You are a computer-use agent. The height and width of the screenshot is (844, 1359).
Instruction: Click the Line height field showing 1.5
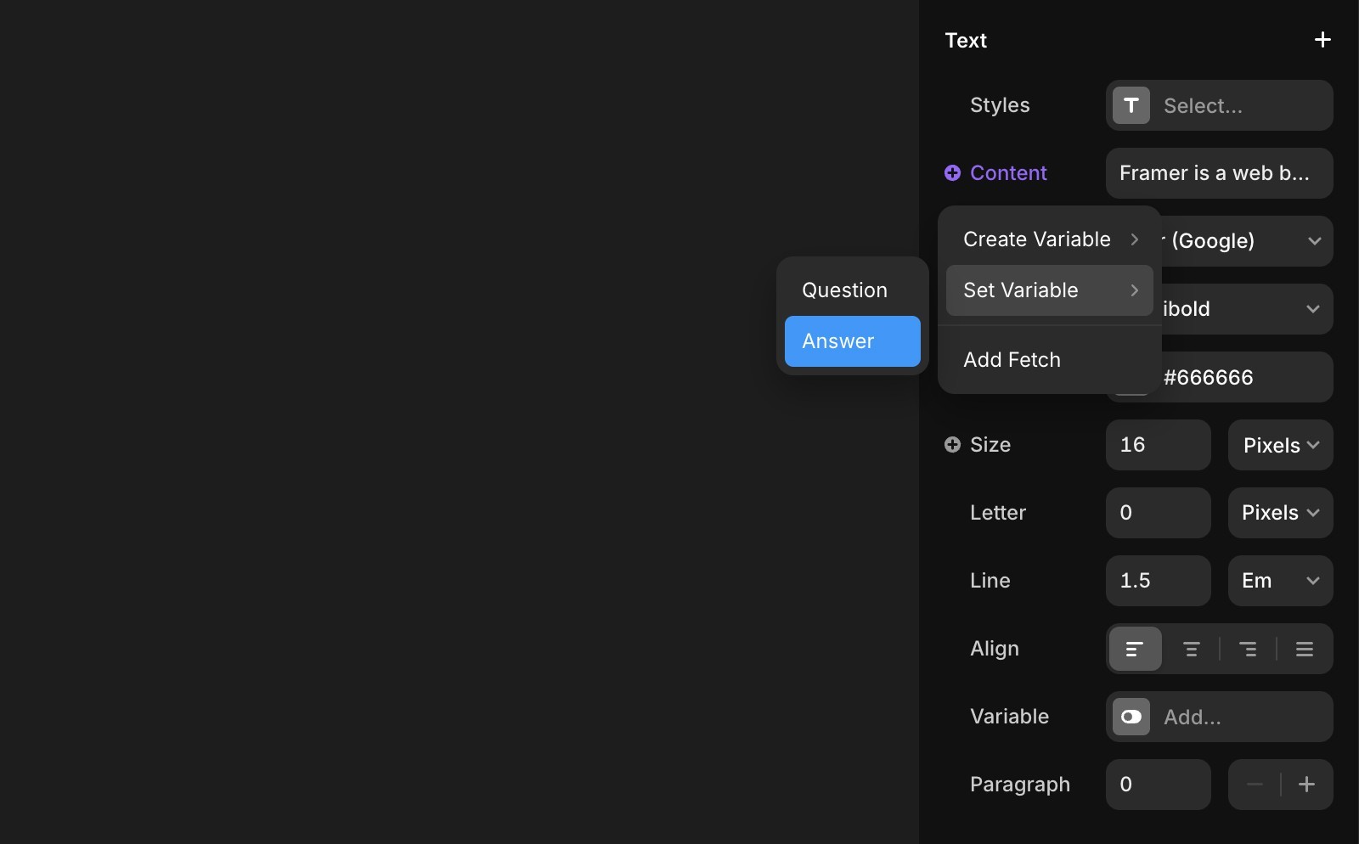pos(1159,581)
